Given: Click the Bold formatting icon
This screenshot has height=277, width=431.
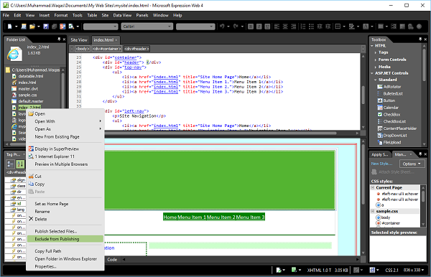Looking at the screenshot, I should (x=251, y=27).
